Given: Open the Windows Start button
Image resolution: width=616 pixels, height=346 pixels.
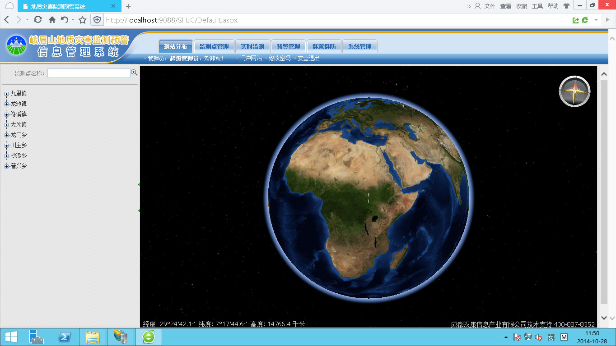Looking at the screenshot, I should (x=11, y=337).
